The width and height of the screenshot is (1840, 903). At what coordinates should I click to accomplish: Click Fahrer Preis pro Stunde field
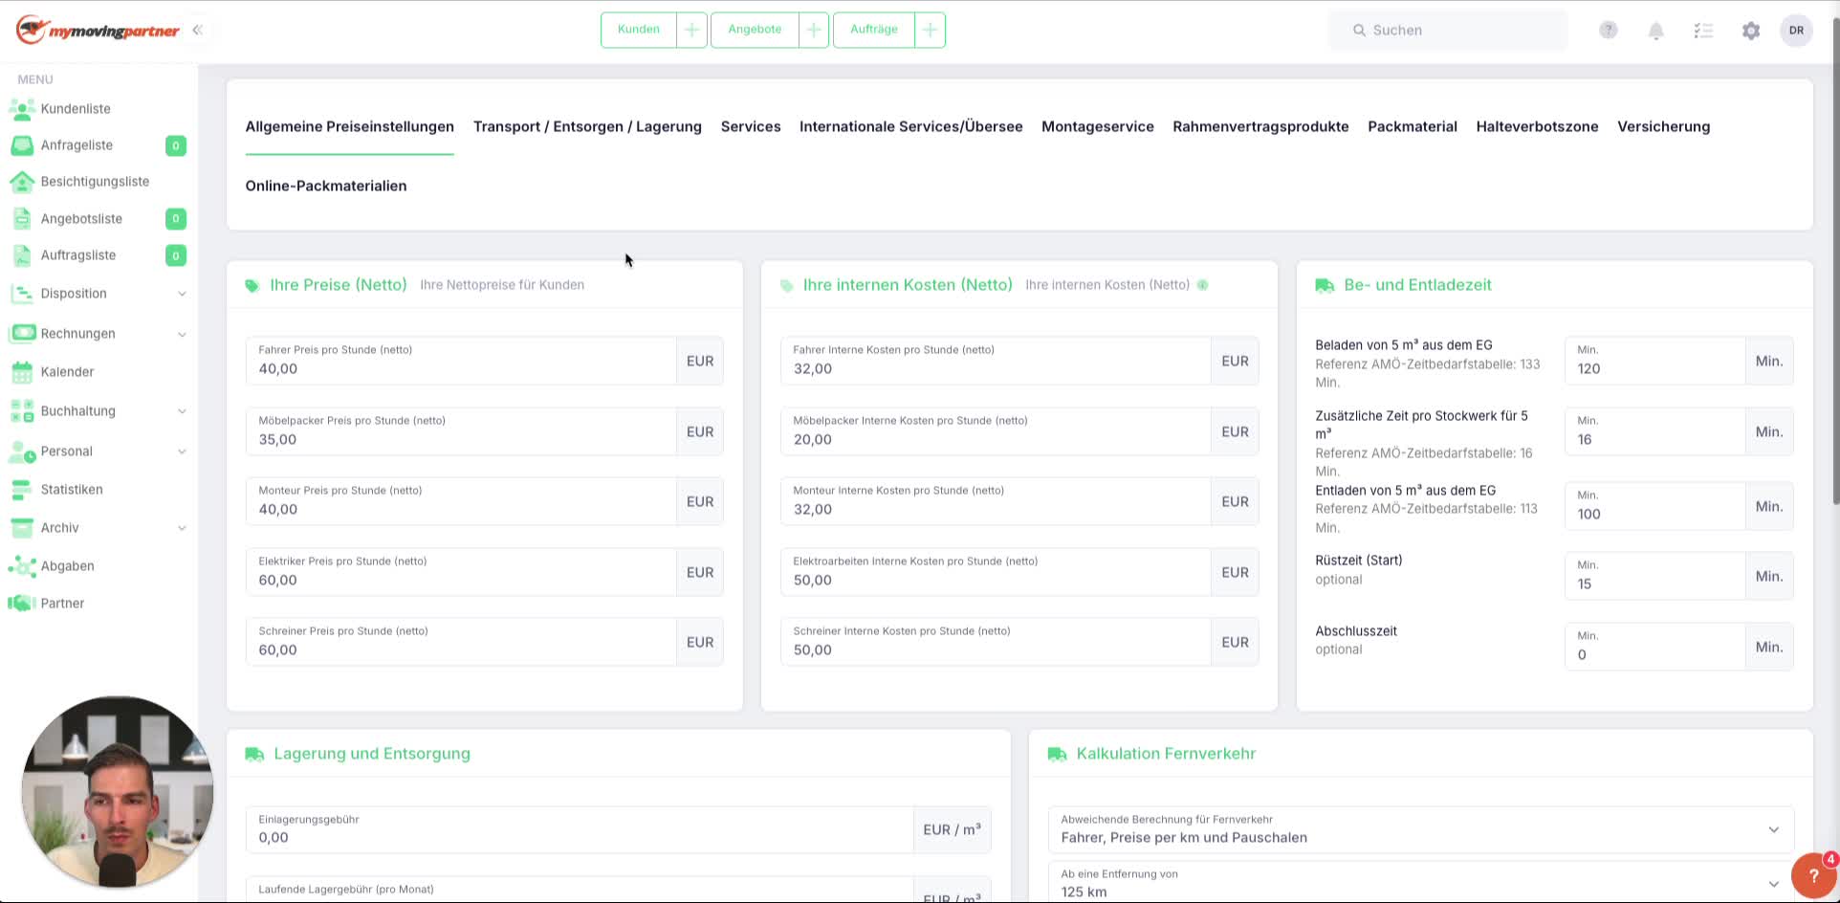[461, 361]
